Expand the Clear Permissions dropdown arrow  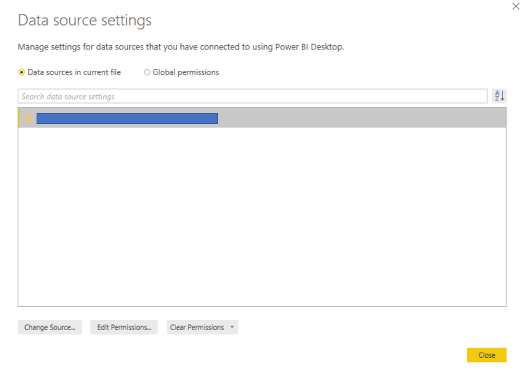232,327
